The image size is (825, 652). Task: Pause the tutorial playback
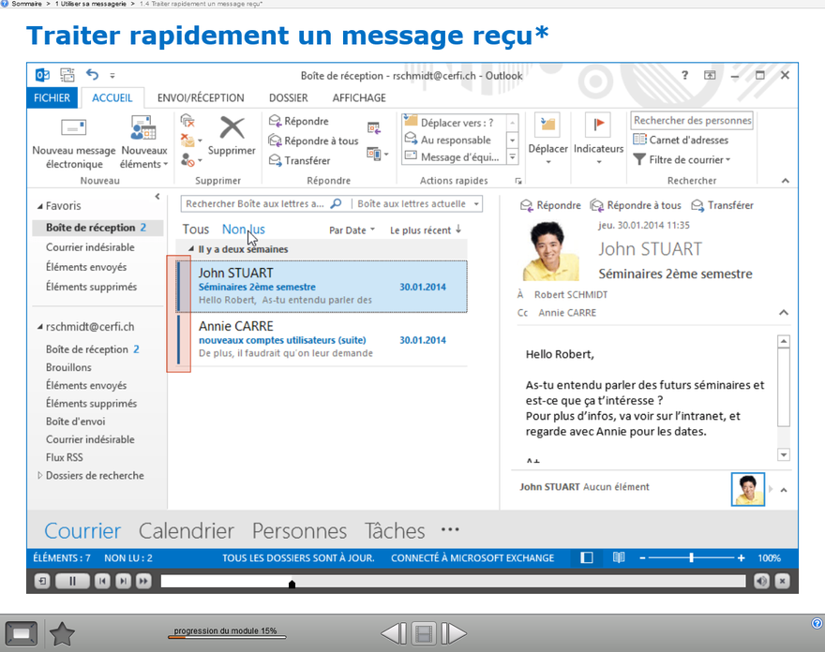[x=72, y=582]
